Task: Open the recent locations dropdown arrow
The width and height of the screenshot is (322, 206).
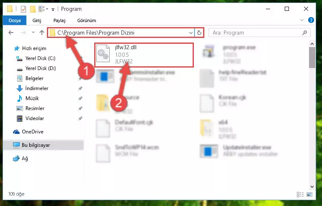Action: tap(33, 33)
